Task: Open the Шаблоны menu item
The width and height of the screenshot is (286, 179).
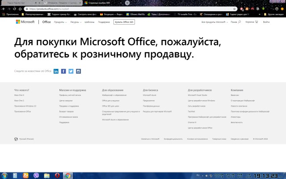Action: pos(89,22)
